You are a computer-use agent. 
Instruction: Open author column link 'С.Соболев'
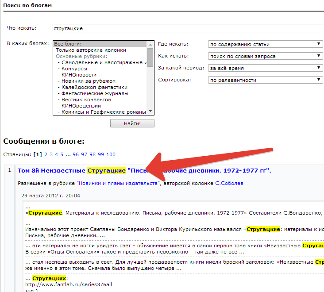(x=229, y=183)
